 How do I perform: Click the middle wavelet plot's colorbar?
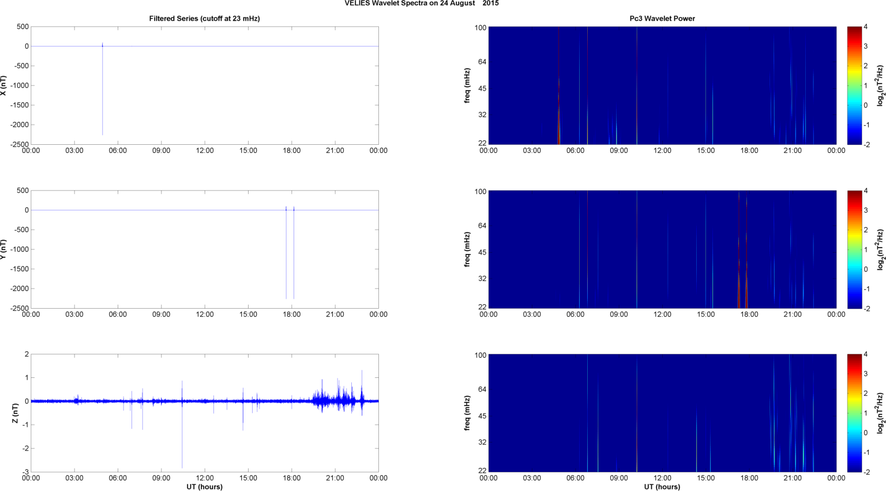[854, 249]
